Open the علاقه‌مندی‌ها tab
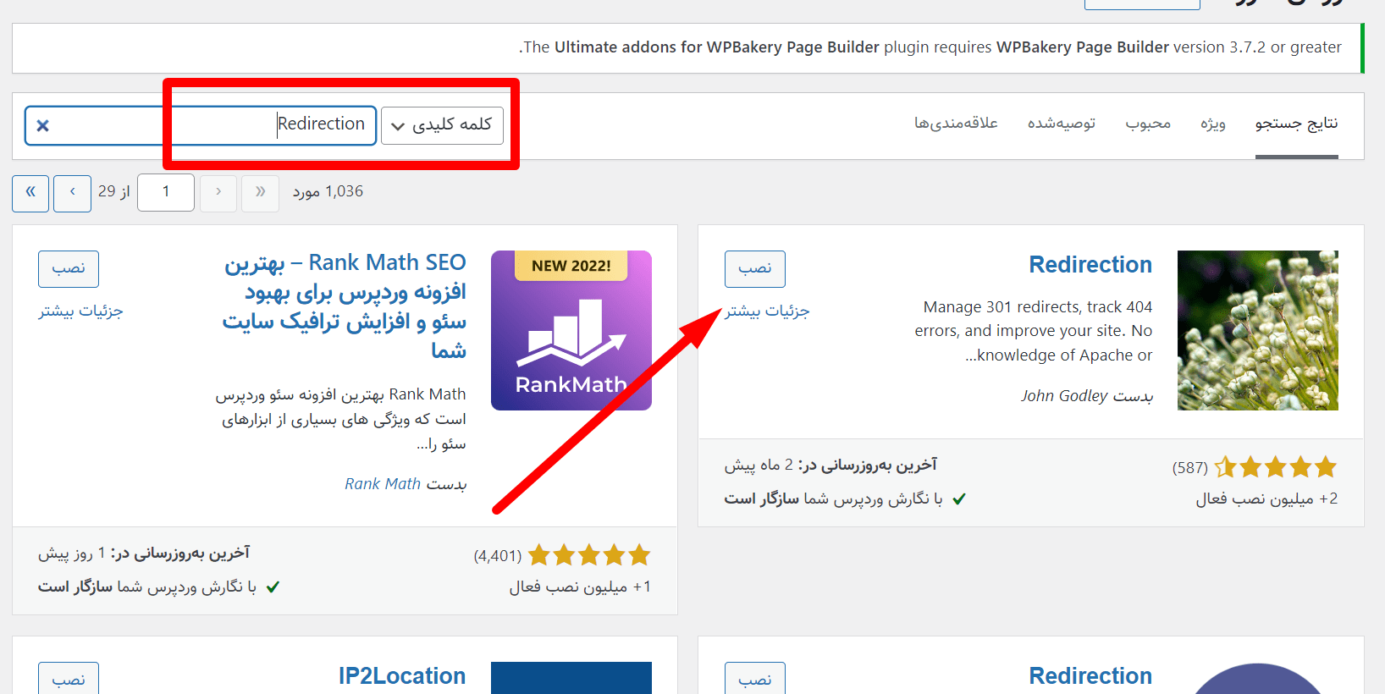Image resolution: width=1385 pixels, height=694 pixels. click(956, 124)
